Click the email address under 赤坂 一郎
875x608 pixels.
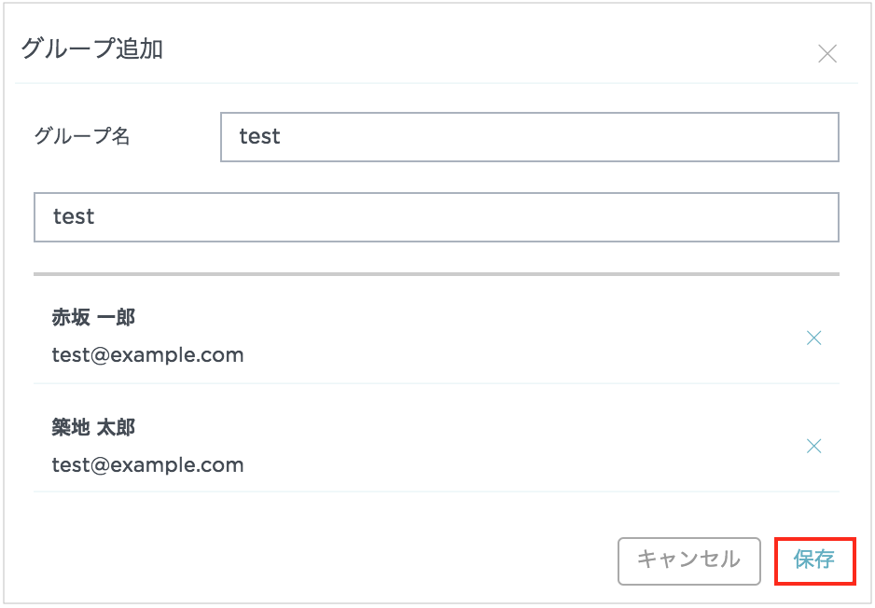pos(147,355)
